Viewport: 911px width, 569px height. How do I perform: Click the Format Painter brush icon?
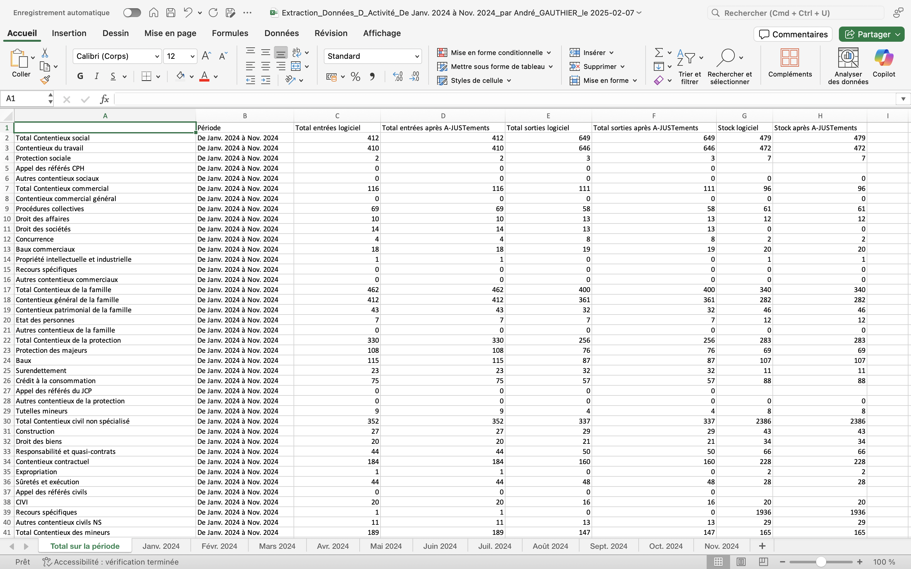45,80
